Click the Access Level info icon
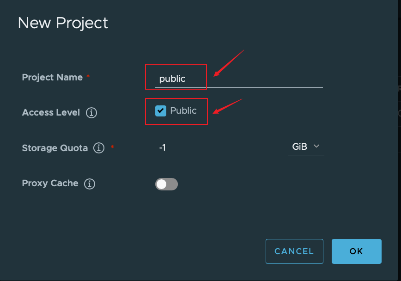401x281 pixels. coord(91,113)
